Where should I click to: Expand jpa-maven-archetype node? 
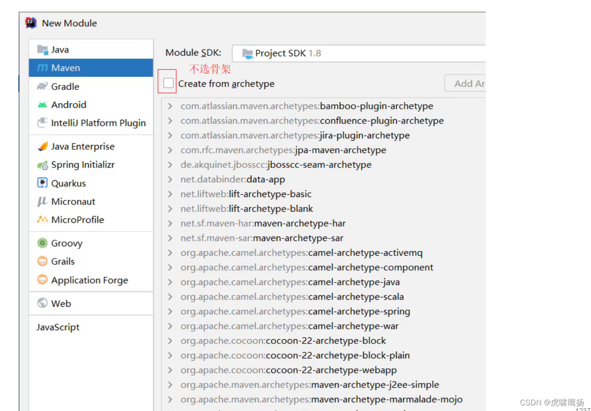tap(170, 151)
